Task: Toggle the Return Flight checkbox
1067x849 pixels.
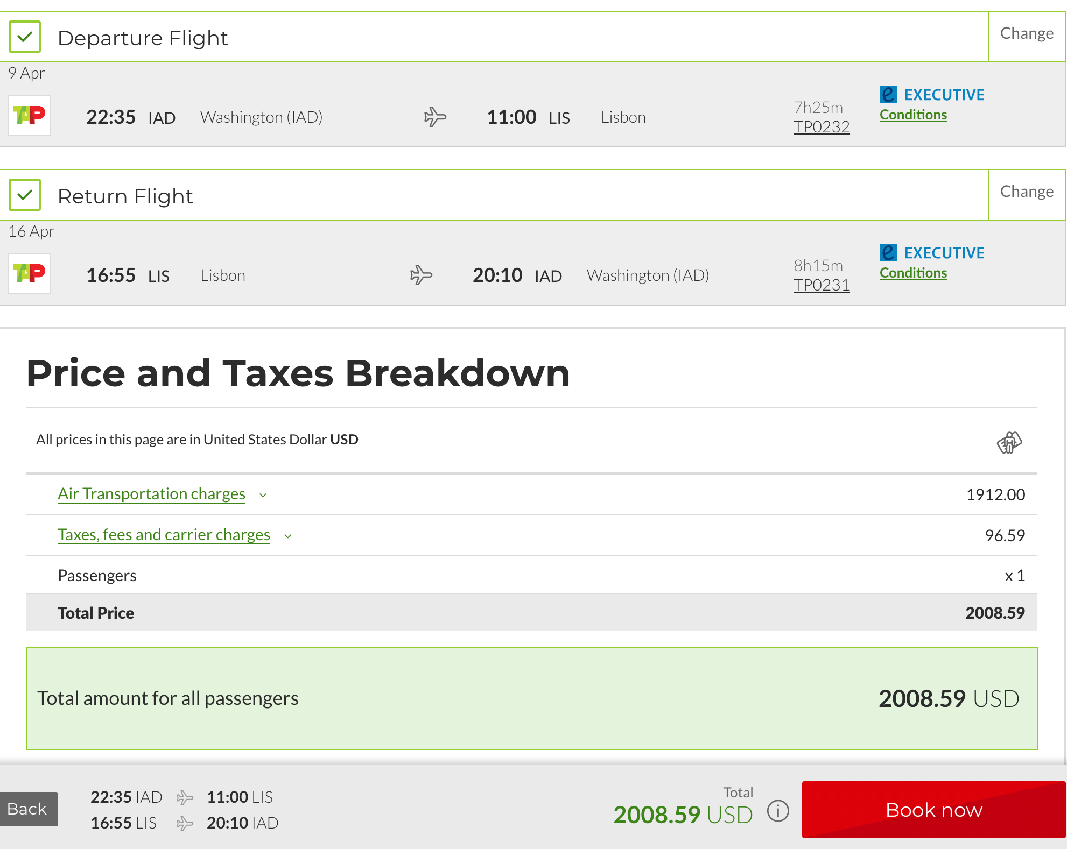Action: pyautogui.click(x=25, y=195)
